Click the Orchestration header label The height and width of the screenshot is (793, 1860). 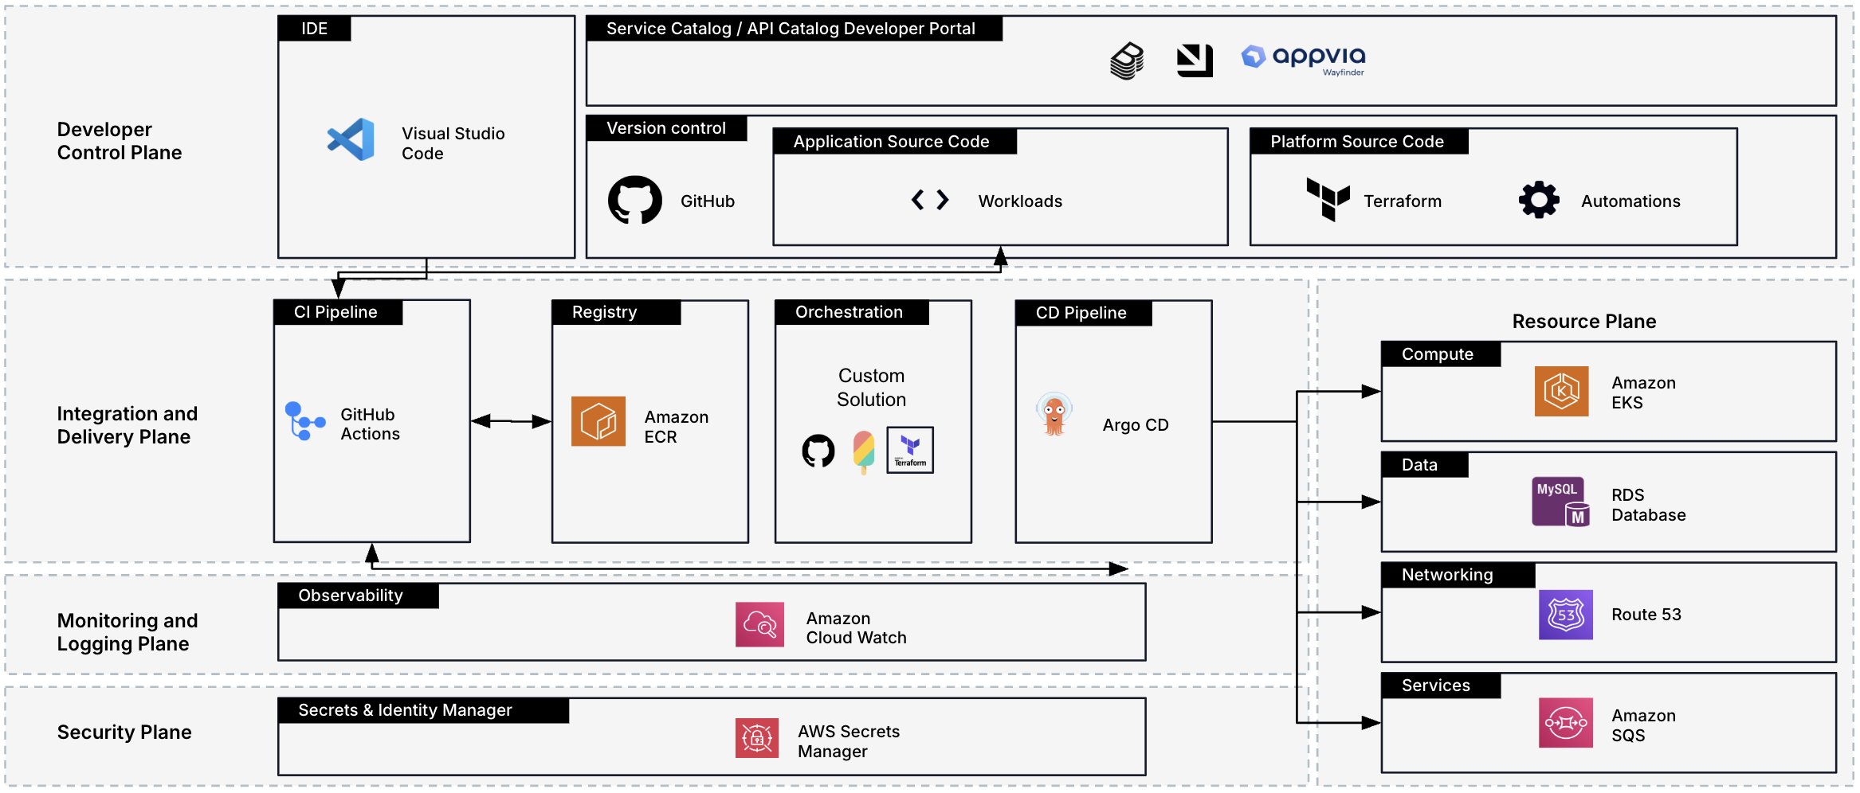(x=850, y=312)
